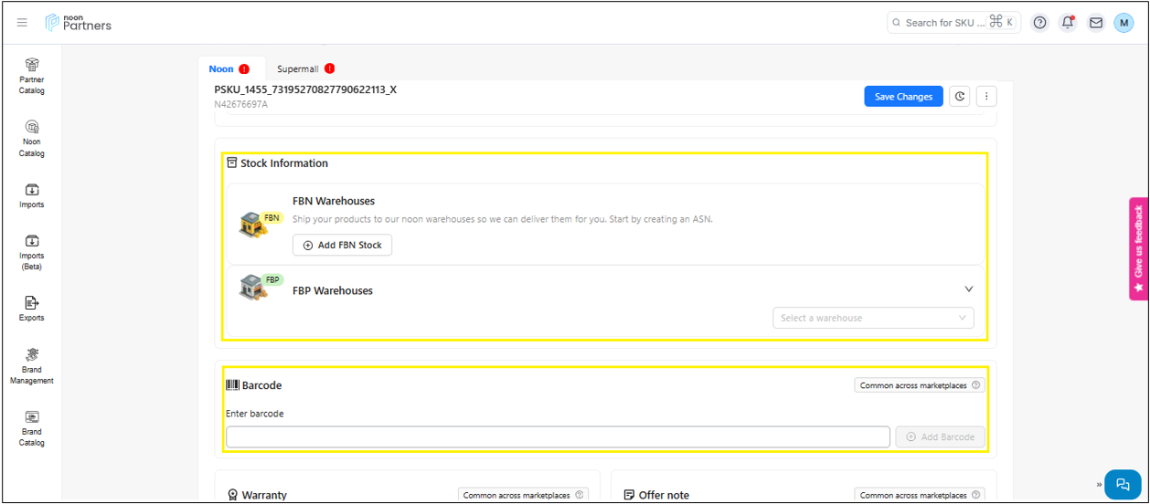Open the Exports section
The width and height of the screenshot is (1150, 504).
pyautogui.click(x=32, y=308)
